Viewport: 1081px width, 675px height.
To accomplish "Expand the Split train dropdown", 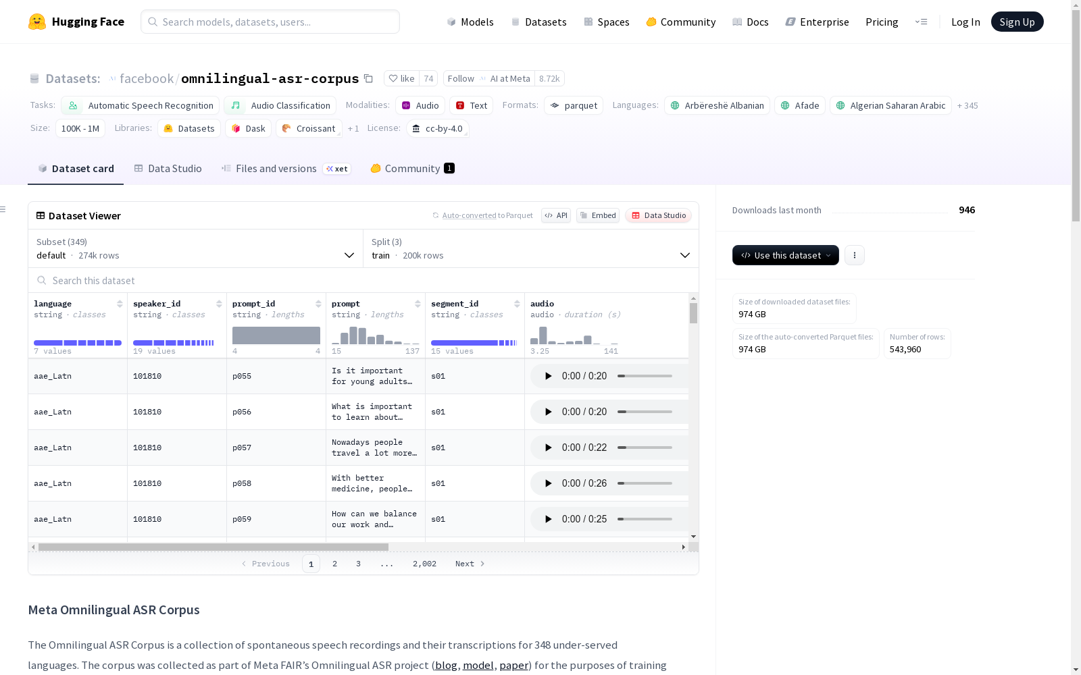I will point(531,248).
